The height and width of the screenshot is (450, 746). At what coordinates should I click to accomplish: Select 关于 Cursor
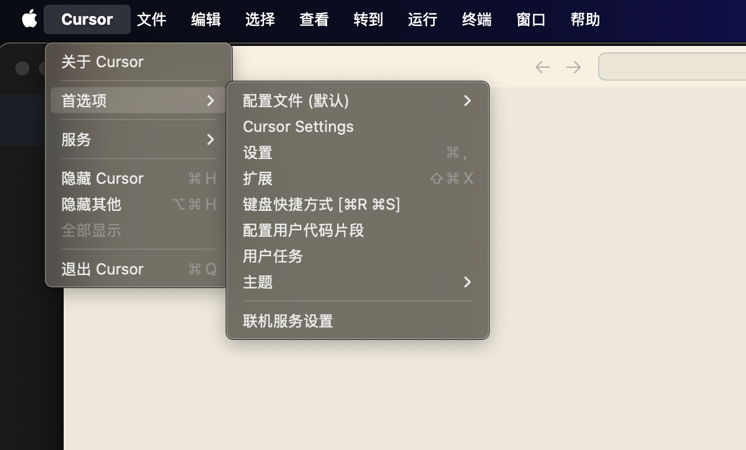[138, 62]
